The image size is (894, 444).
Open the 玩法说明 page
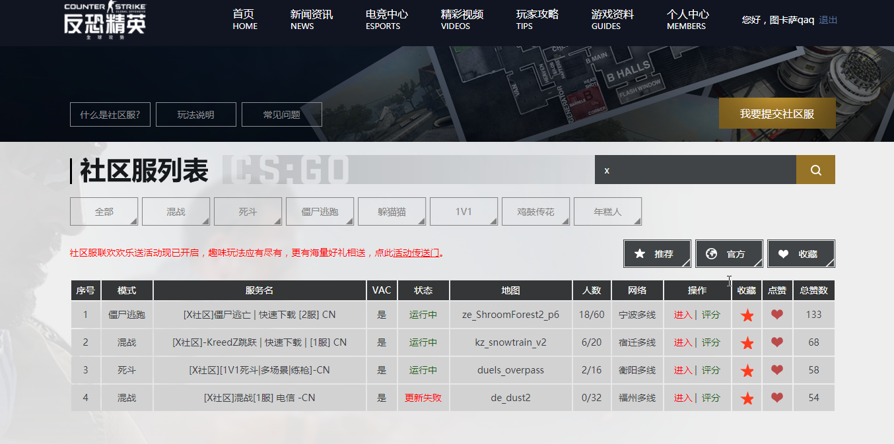[x=195, y=114]
